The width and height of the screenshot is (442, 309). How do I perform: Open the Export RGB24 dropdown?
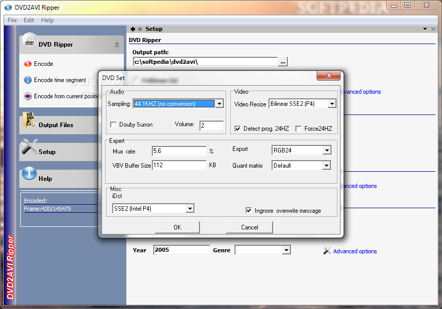click(x=327, y=150)
